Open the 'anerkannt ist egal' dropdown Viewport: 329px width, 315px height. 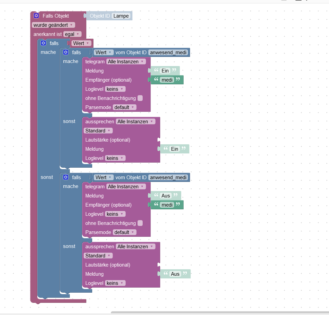[72, 34]
